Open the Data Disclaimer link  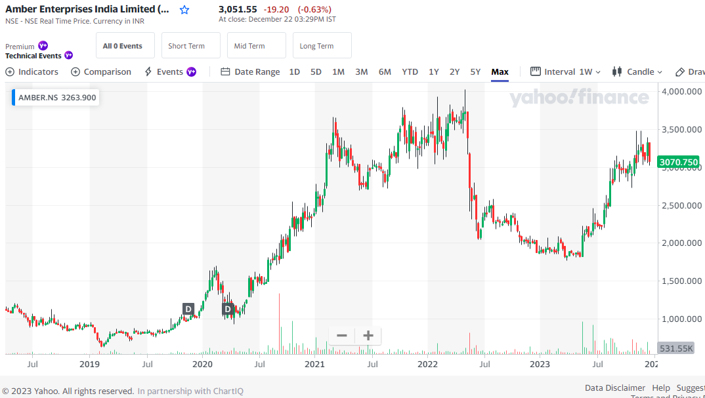click(x=614, y=388)
